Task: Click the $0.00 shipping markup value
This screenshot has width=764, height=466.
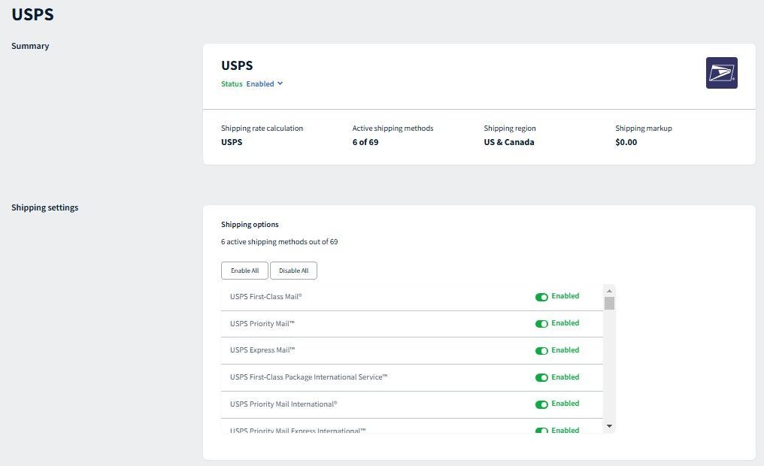Action: point(626,142)
